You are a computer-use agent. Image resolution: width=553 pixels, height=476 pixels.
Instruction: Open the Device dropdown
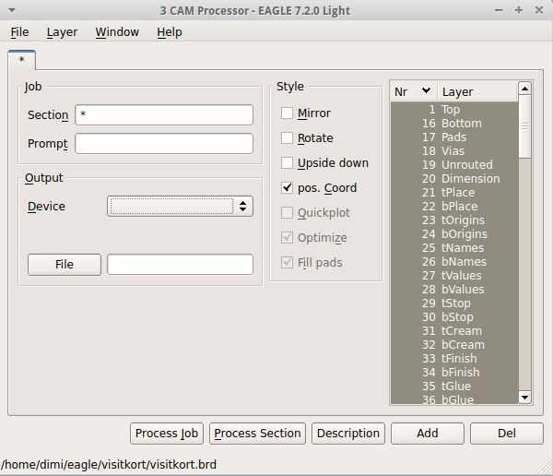181,207
